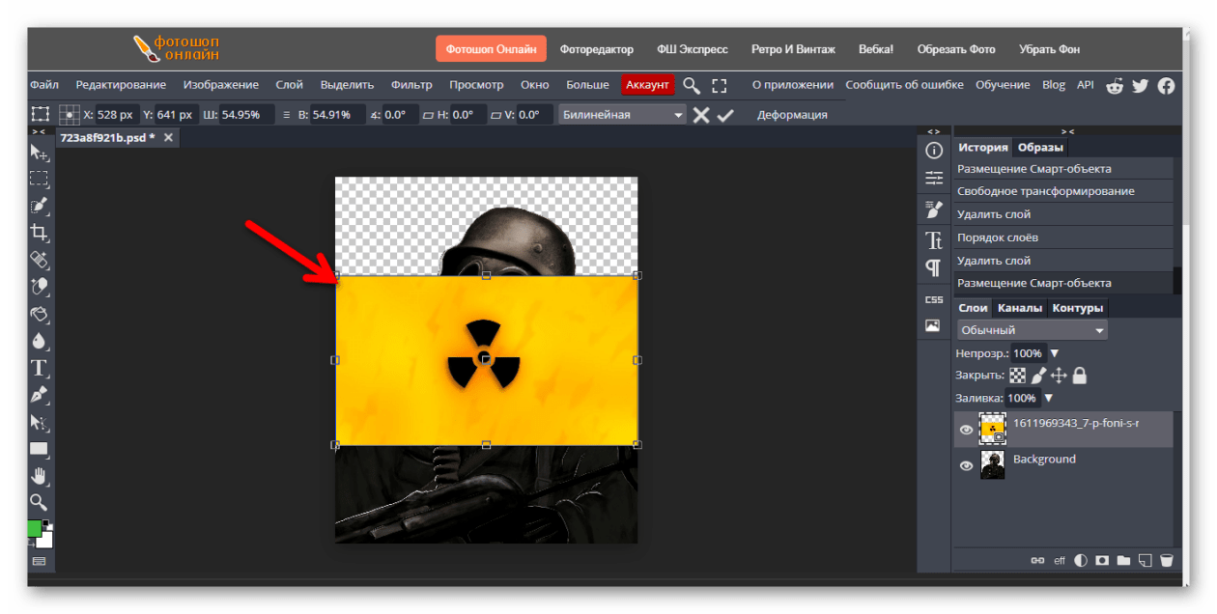The width and height of the screenshot is (1217, 614).
Task: Select the Move tool
Action: click(39, 153)
